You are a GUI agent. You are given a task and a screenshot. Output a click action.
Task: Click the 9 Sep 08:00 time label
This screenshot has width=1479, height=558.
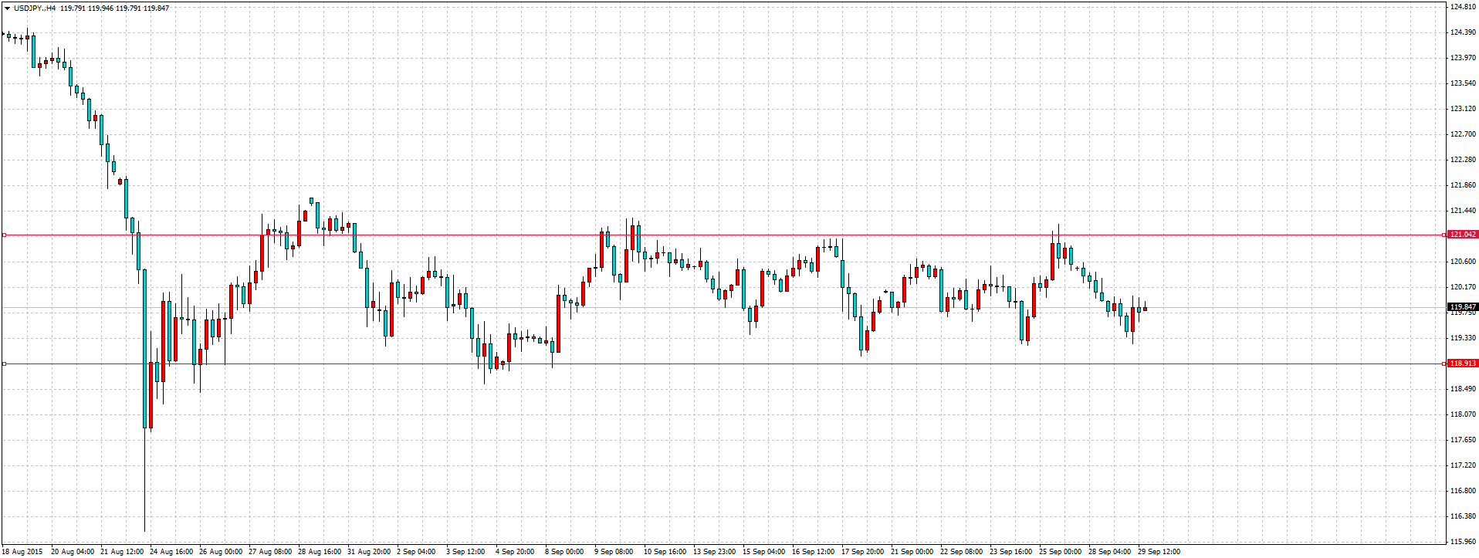(614, 552)
